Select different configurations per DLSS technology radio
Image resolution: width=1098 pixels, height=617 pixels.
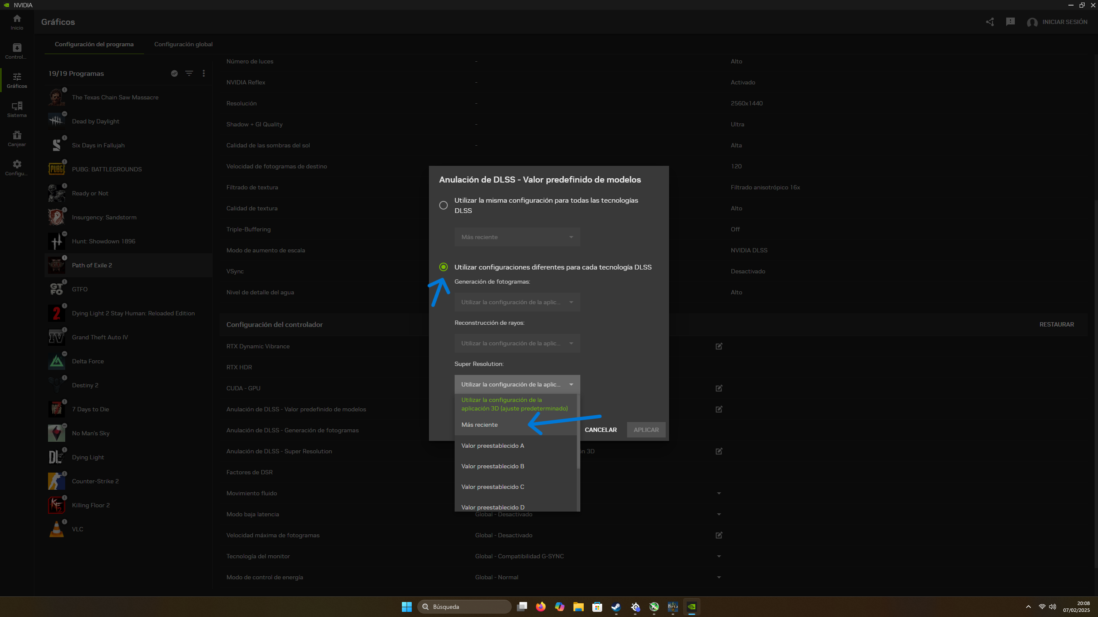(x=443, y=267)
